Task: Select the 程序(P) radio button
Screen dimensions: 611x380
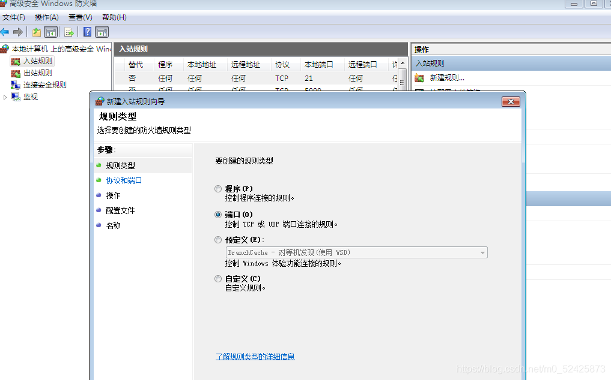Action: 218,189
